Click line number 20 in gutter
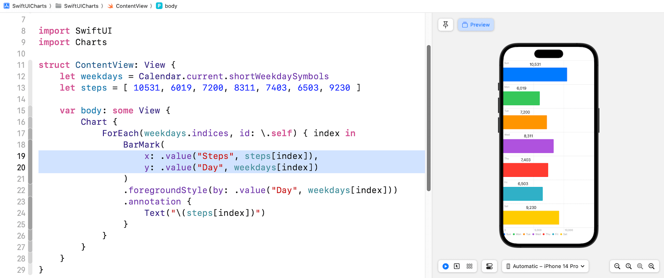 pos(21,167)
